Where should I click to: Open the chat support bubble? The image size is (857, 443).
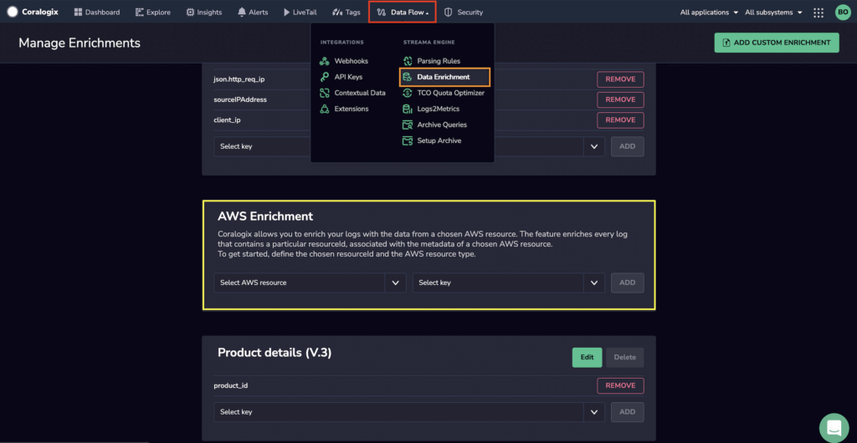click(834, 428)
